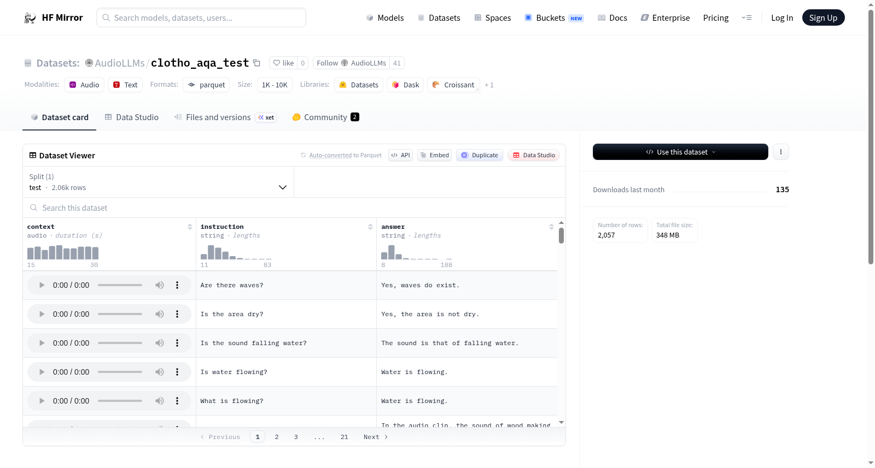
Task: Click the API button in Dataset Viewer
Action: pos(401,155)
